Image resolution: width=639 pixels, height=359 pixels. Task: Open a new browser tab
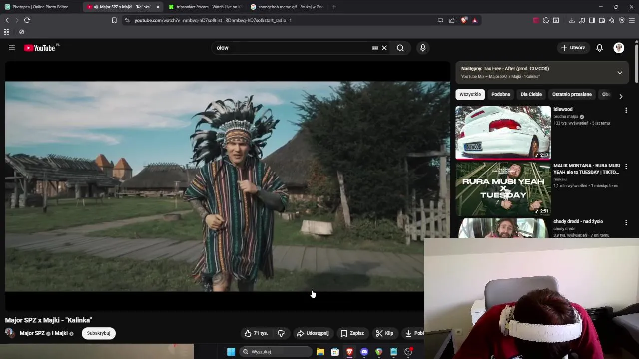point(334,7)
